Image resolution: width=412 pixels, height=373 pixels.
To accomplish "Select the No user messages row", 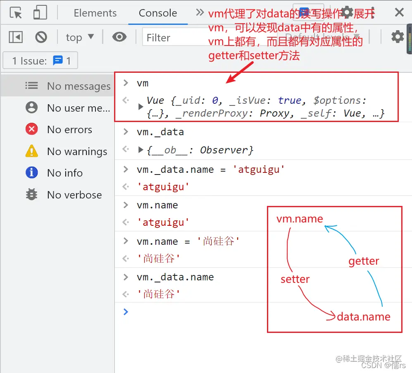I will coord(57,108).
